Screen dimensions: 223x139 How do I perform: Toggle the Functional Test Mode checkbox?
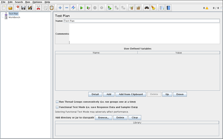[x=57, y=107]
